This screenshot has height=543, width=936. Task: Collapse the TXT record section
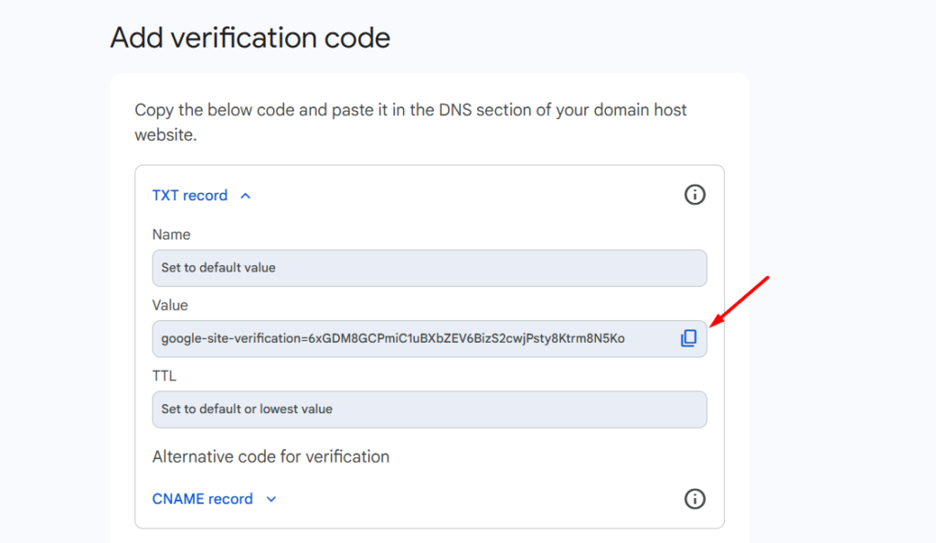[x=201, y=195]
